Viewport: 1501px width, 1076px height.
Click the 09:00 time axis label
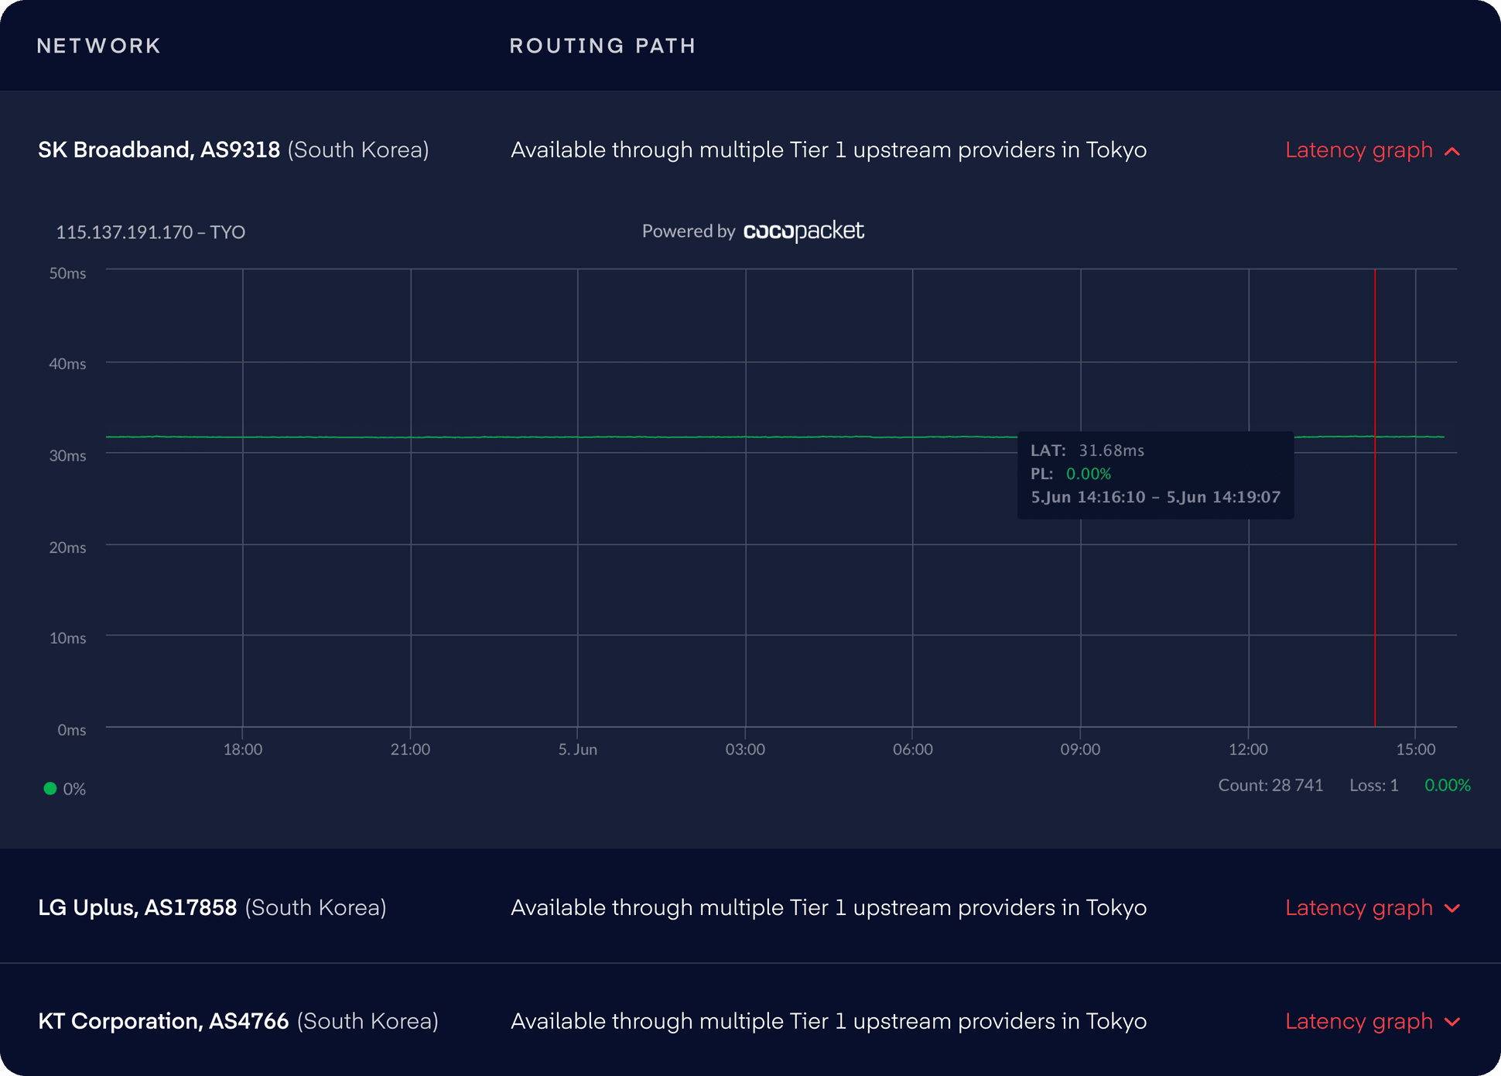tap(1080, 749)
